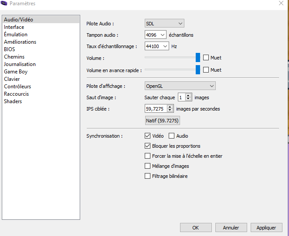Increase the IPS ciblée value with up arrow
This screenshot has height=236, width=289.
pyautogui.click(x=170, y=107)
